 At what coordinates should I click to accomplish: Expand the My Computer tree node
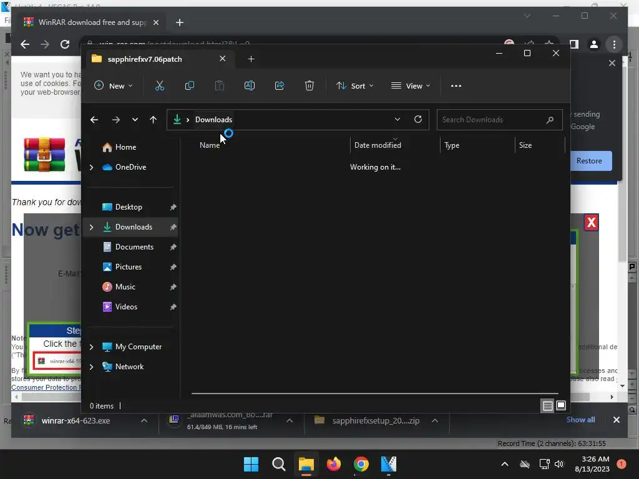92,347
